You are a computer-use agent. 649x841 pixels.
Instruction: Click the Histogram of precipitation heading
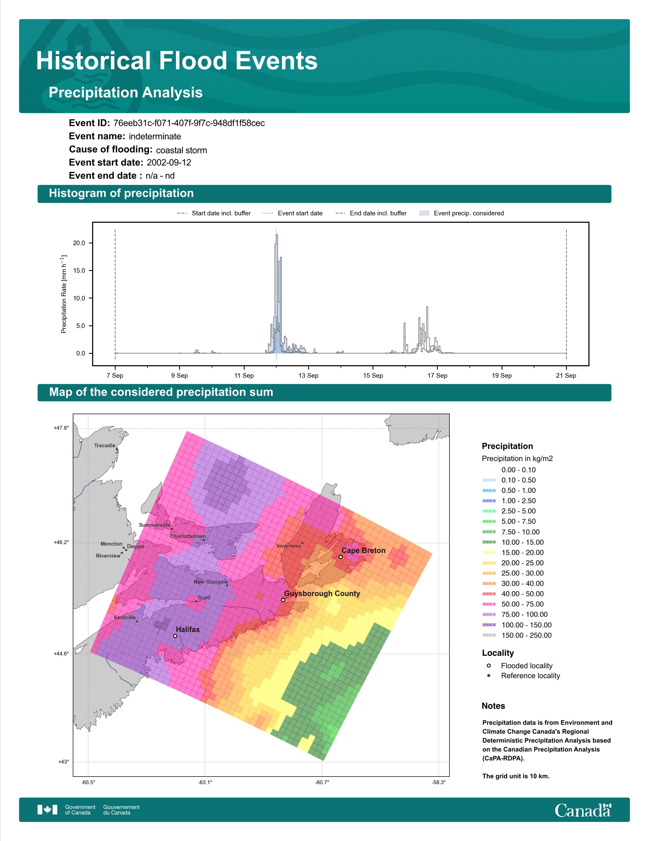pos(121,193)
